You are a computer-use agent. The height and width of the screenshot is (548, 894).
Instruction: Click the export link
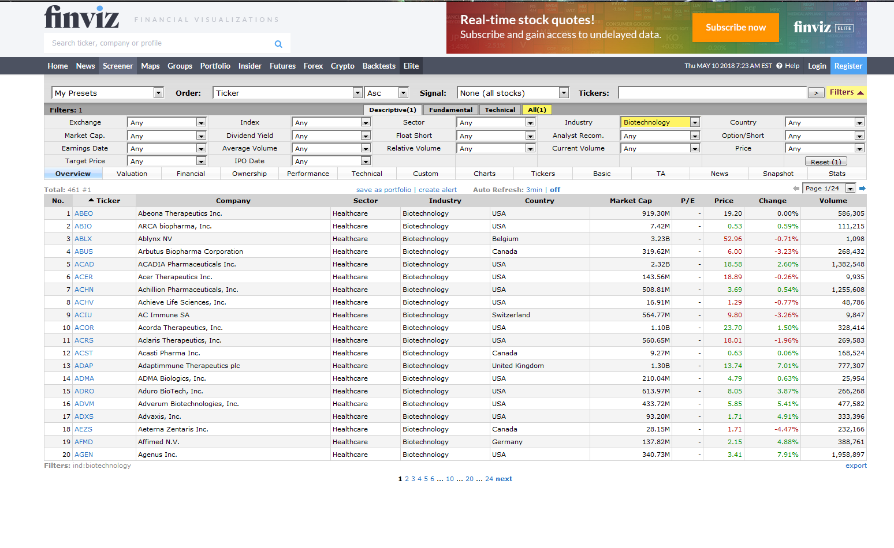coord(856,466)
